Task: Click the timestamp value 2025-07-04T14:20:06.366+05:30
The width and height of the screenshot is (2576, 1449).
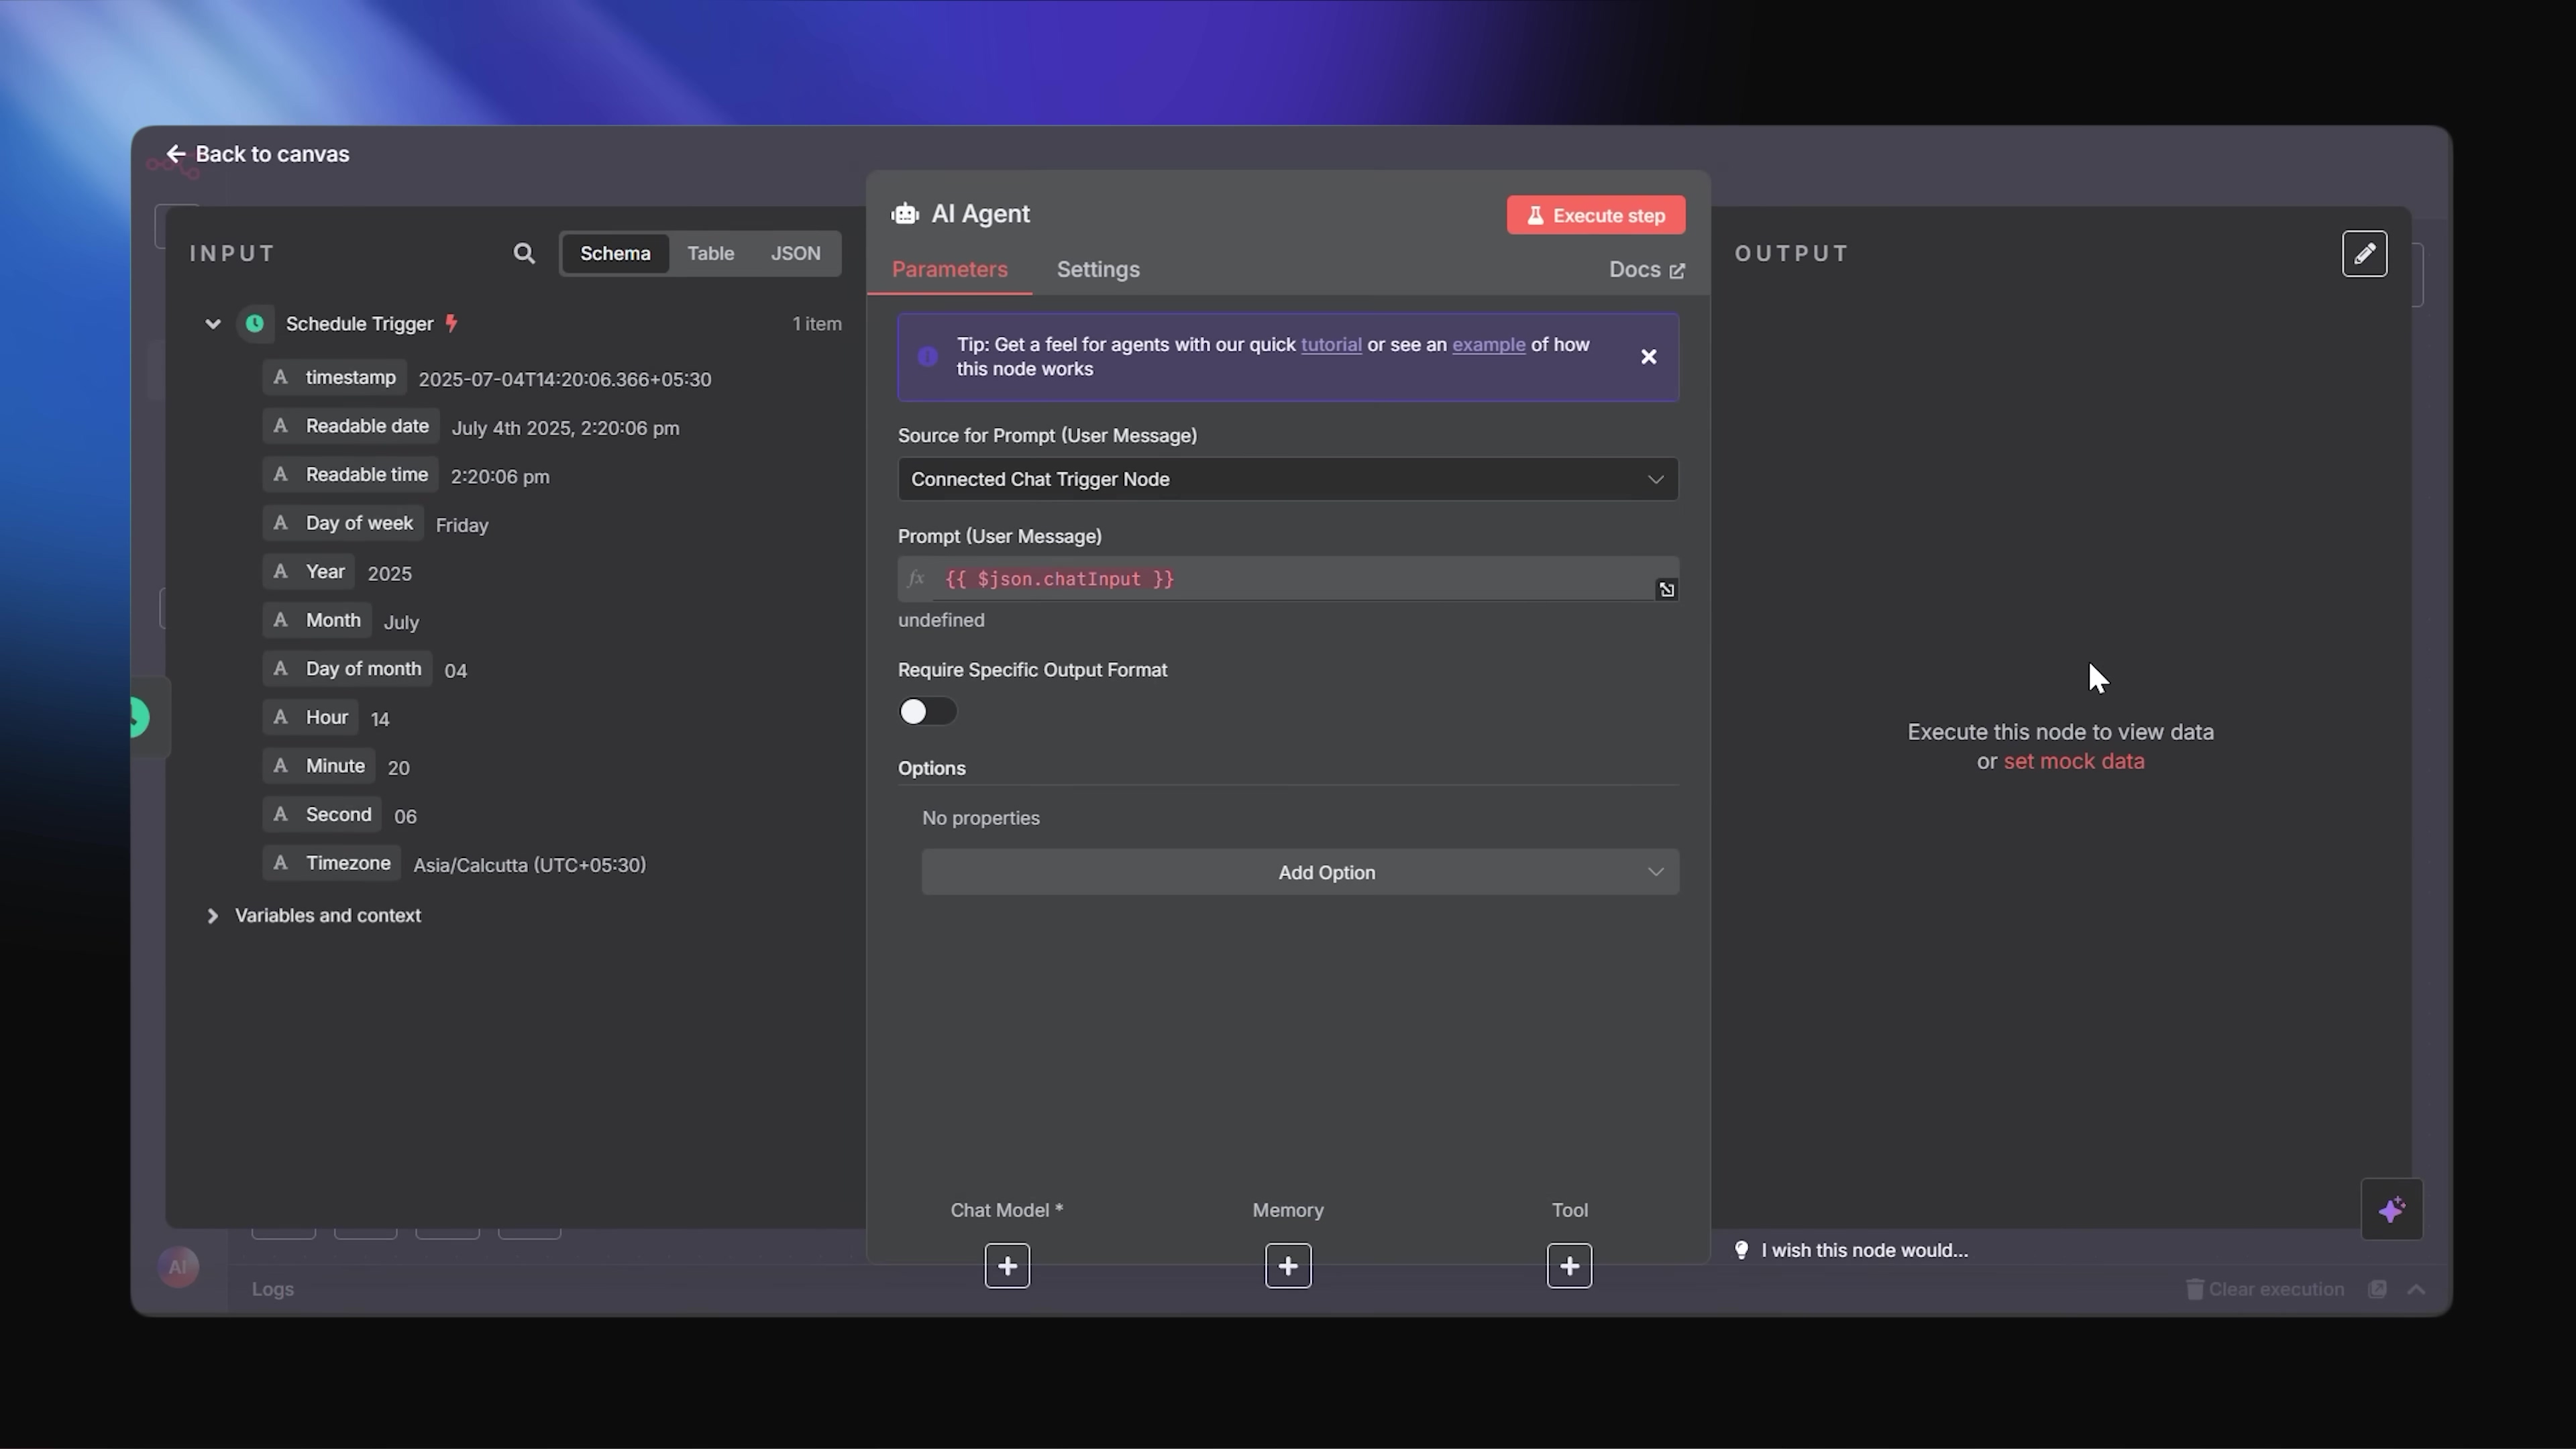Action: [565, 380]
